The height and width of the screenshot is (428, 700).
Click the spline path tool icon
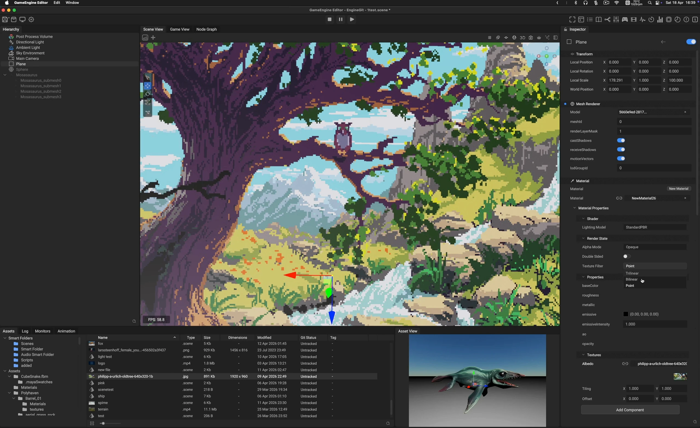click(x=147, y=113)
